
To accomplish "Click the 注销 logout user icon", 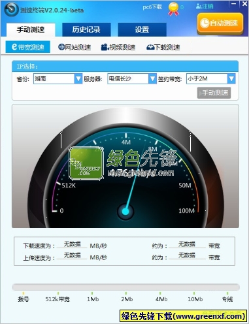I will click(199, 7).
